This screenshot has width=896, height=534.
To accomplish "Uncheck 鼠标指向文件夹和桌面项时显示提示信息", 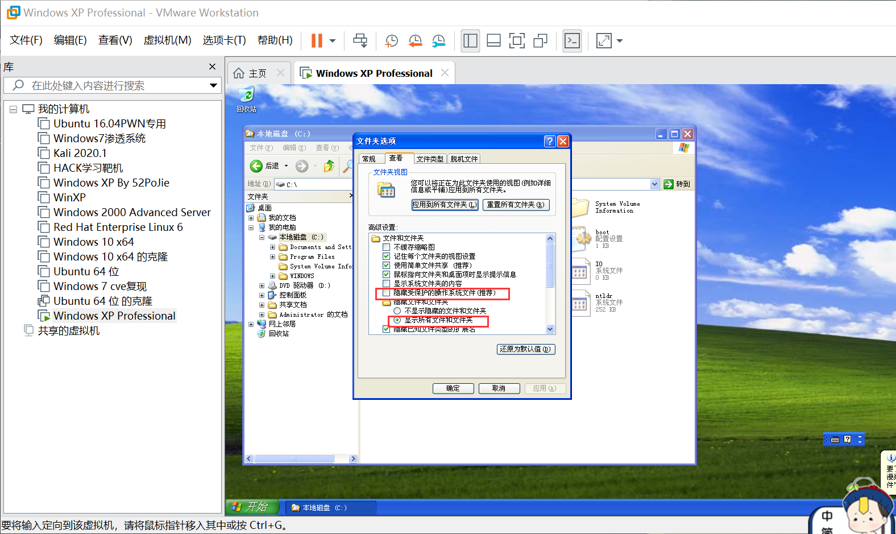I will point(387,275).
